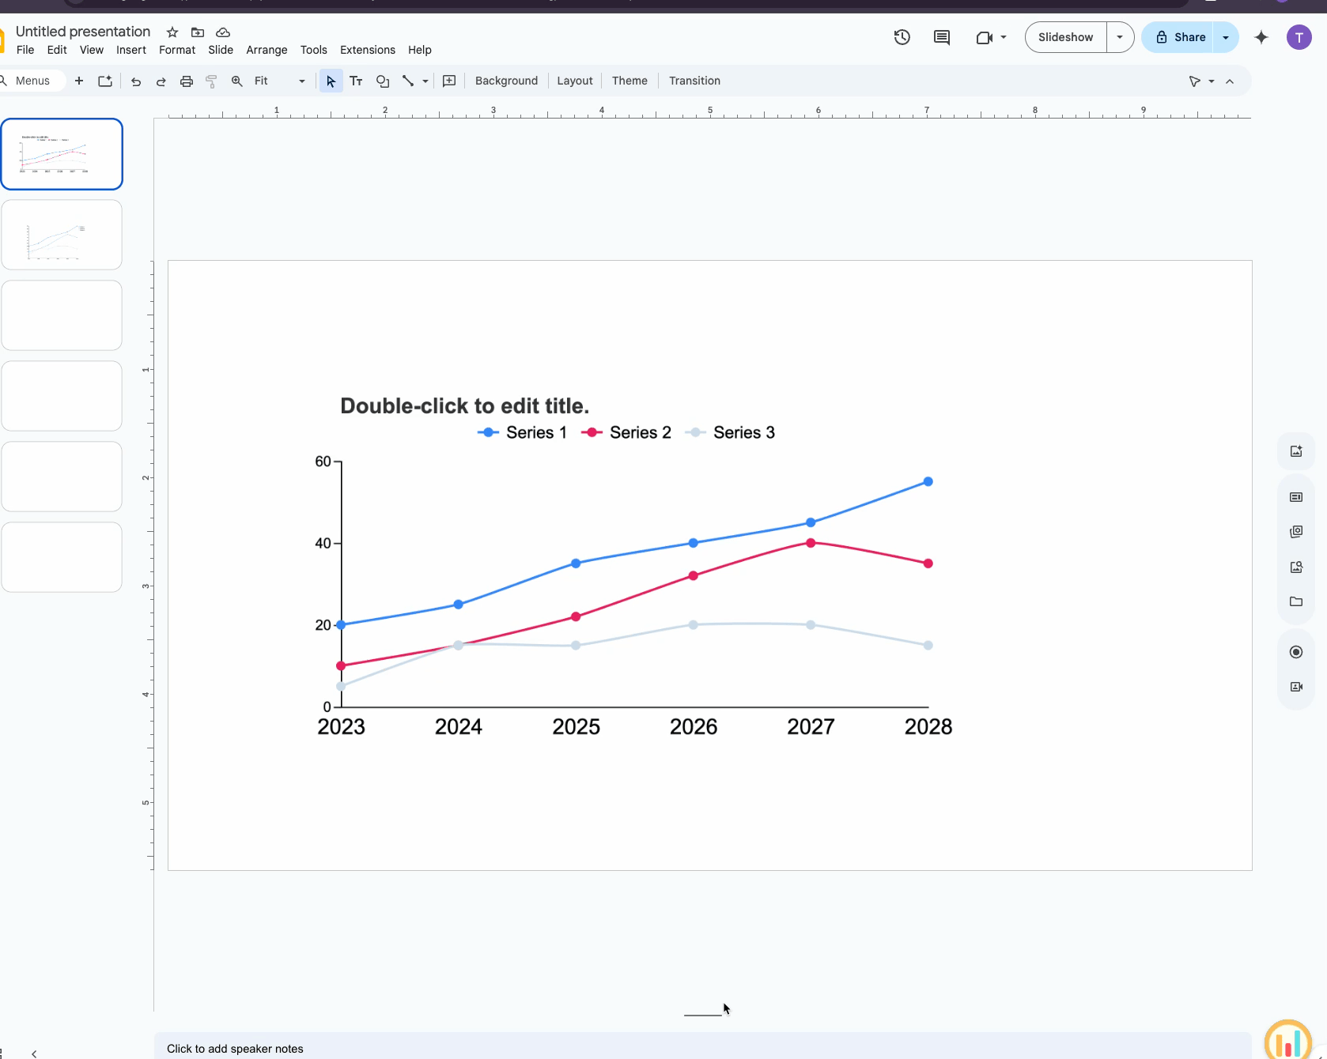This screenshot has width=1327, height=1059.
Task: Click the add comment toolbar icon
Action: click(449, 81)
